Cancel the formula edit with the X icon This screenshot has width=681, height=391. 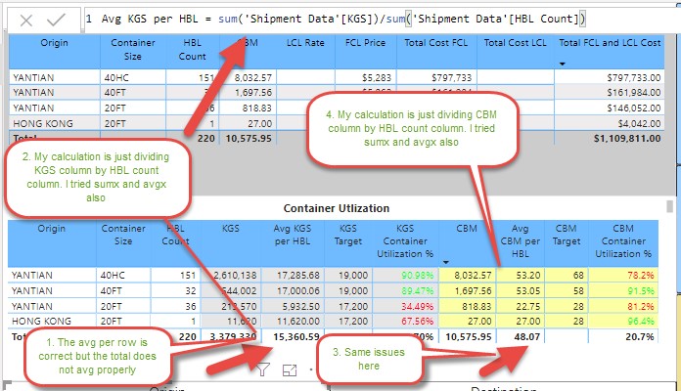tap(26, 20)
